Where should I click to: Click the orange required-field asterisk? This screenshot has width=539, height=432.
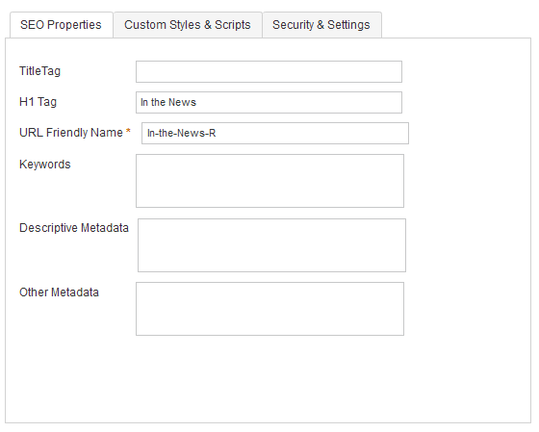(128, 131)
